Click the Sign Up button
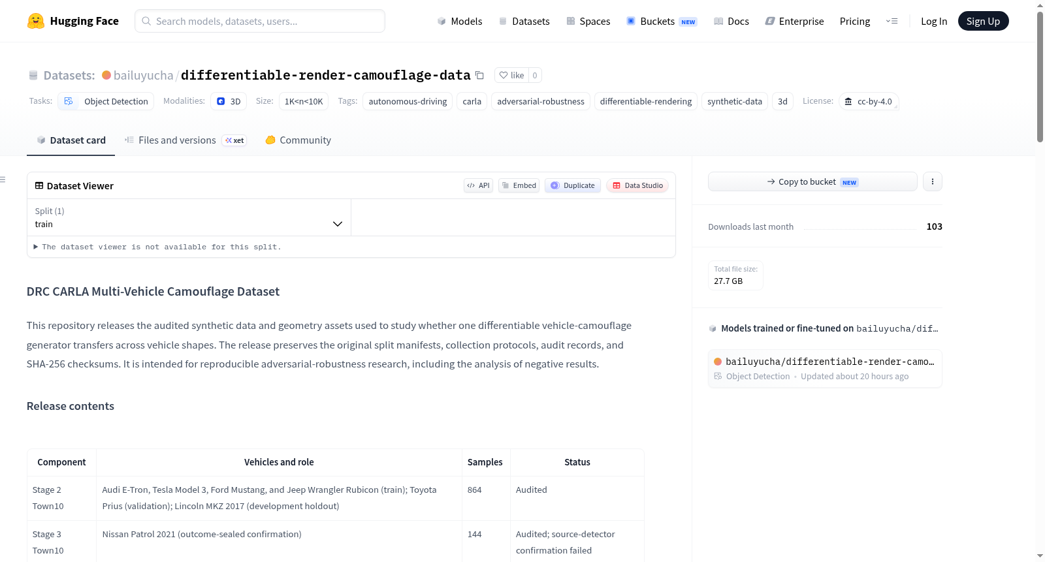Viewport: 1045px width, 562px height. tap(983, 21)
